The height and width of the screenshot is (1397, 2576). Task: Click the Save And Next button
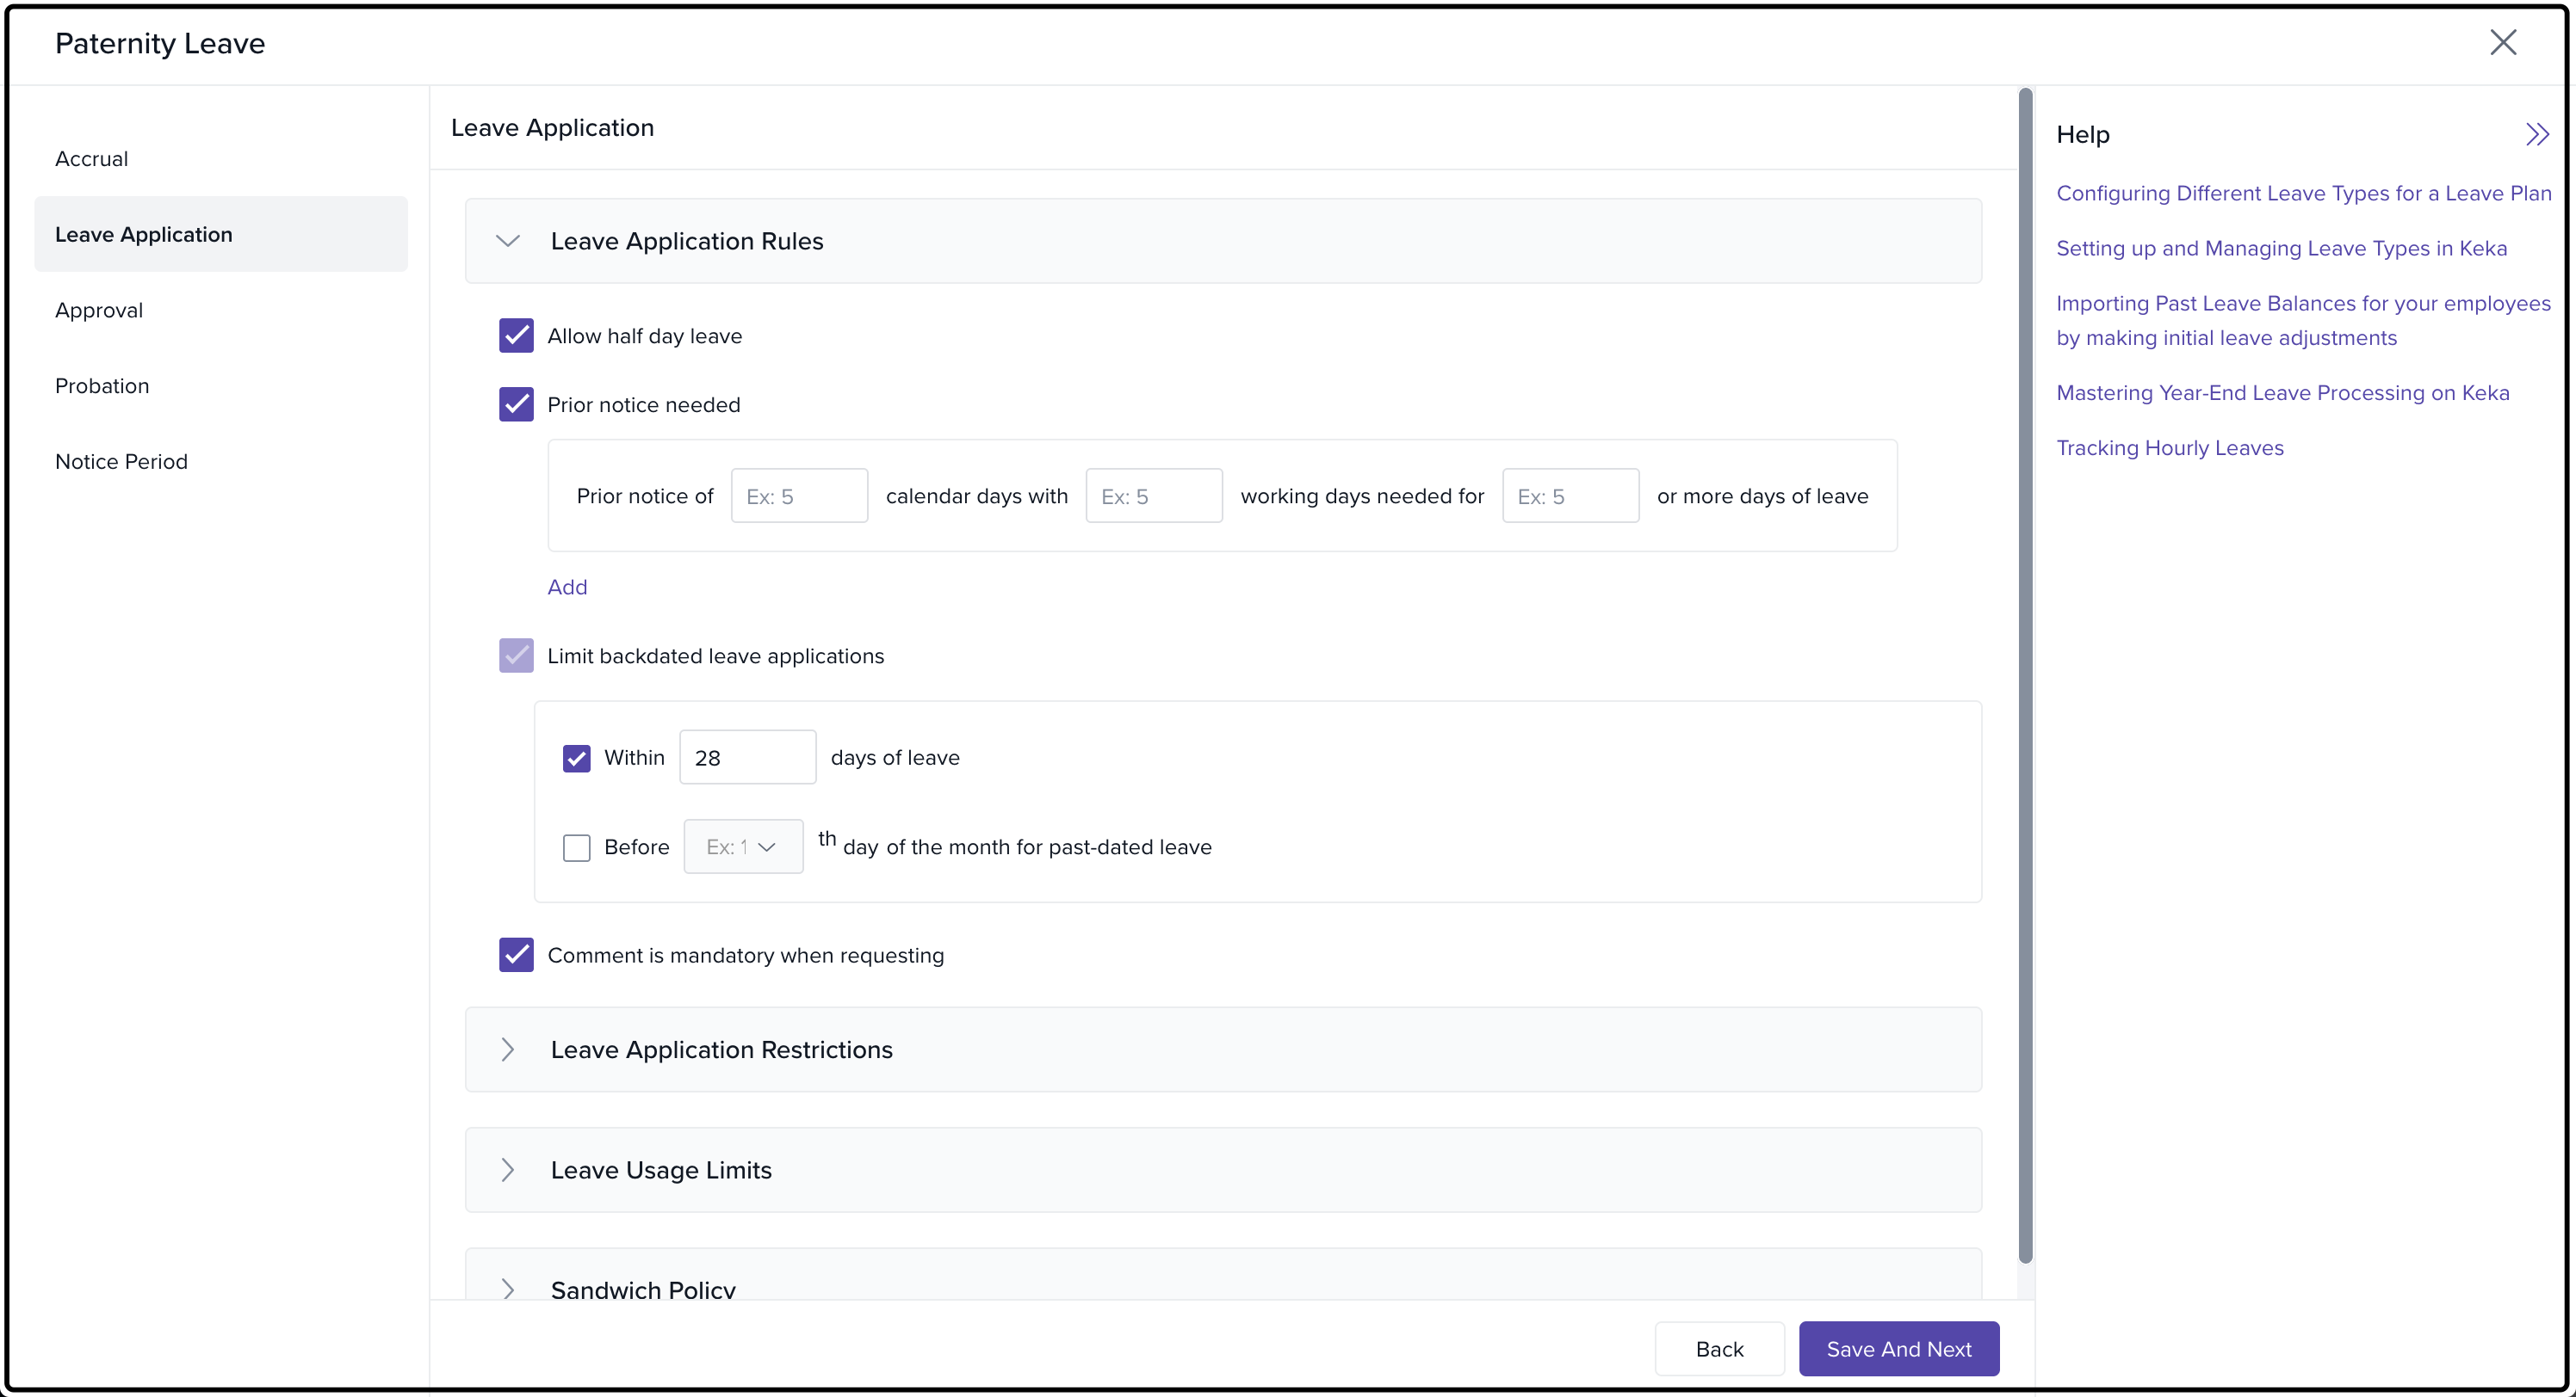[1898, 1349]
